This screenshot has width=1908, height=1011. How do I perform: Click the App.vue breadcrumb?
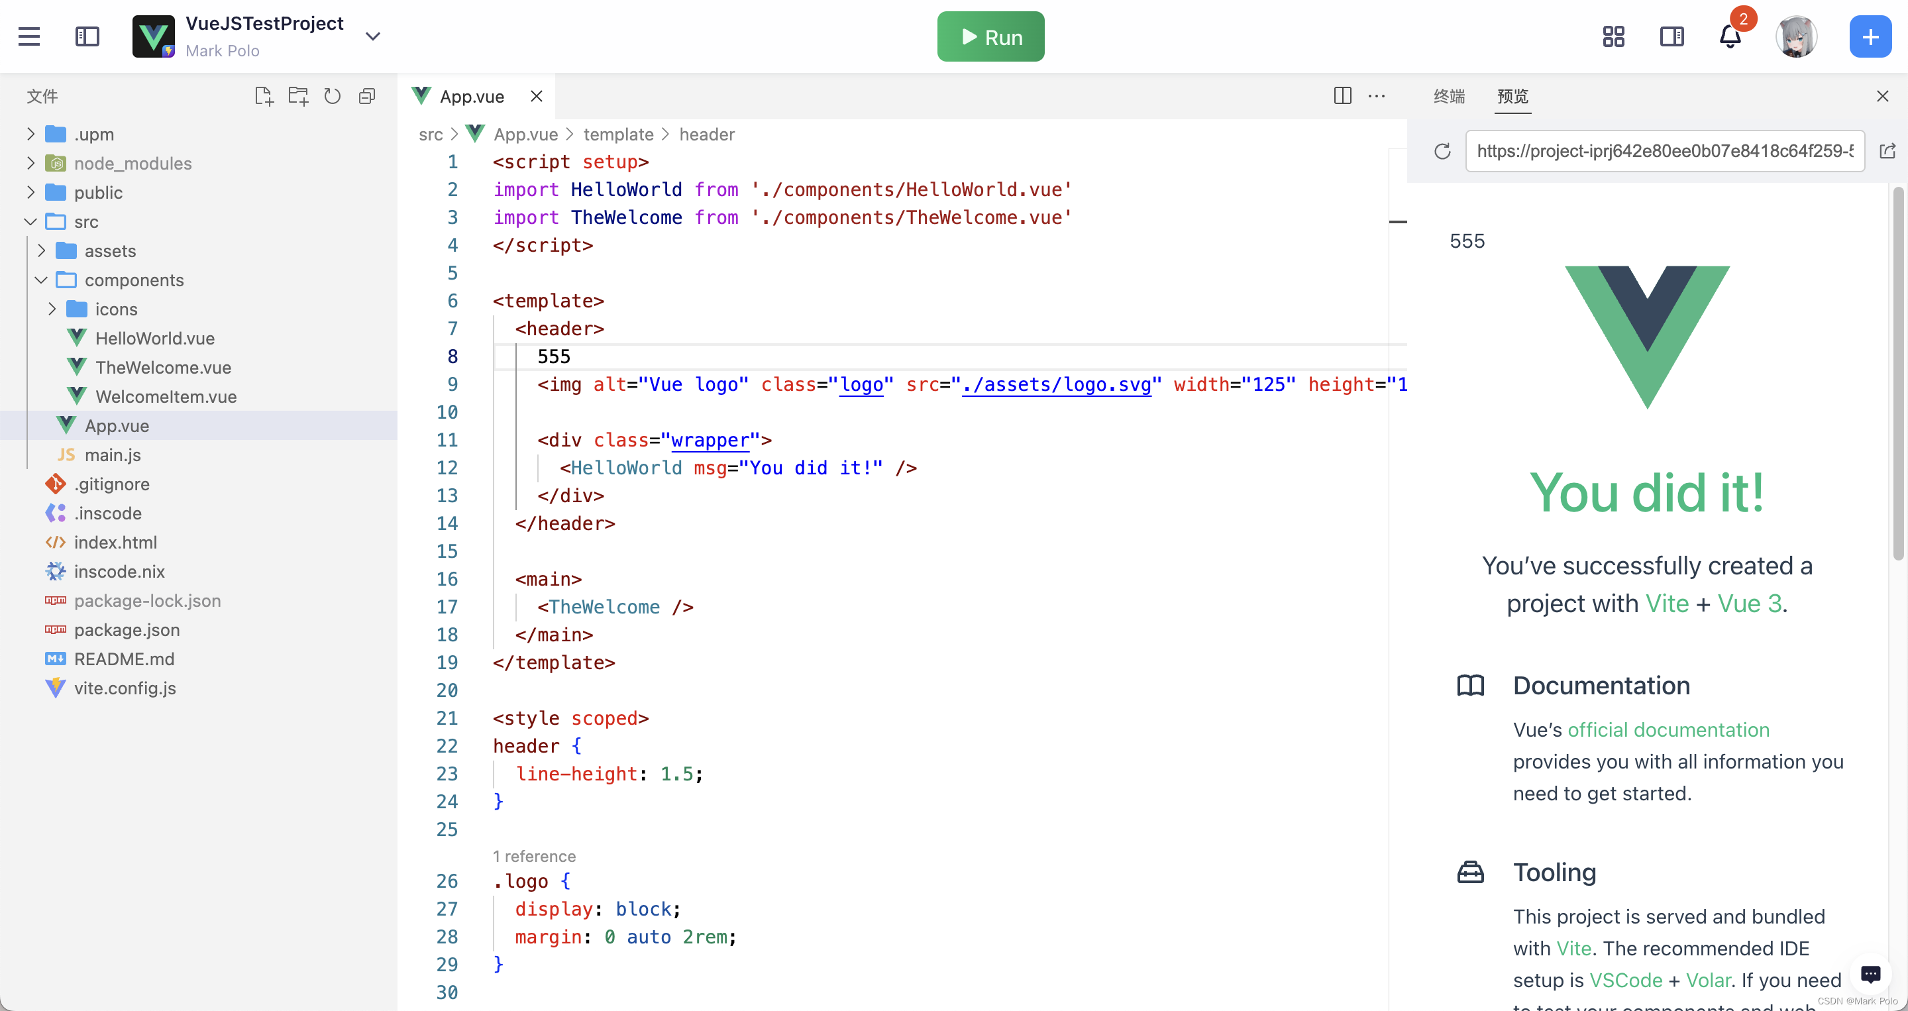tap(525, 134)
